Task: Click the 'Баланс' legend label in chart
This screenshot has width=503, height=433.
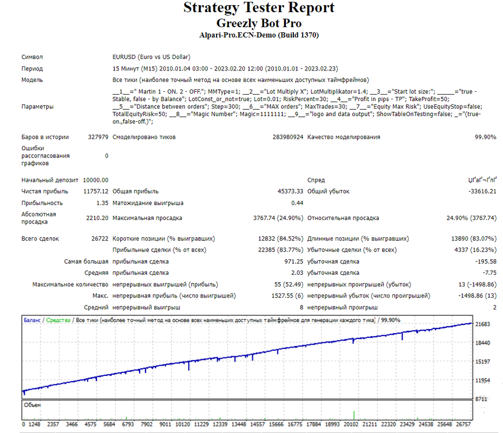Action: tap(32, 320)
